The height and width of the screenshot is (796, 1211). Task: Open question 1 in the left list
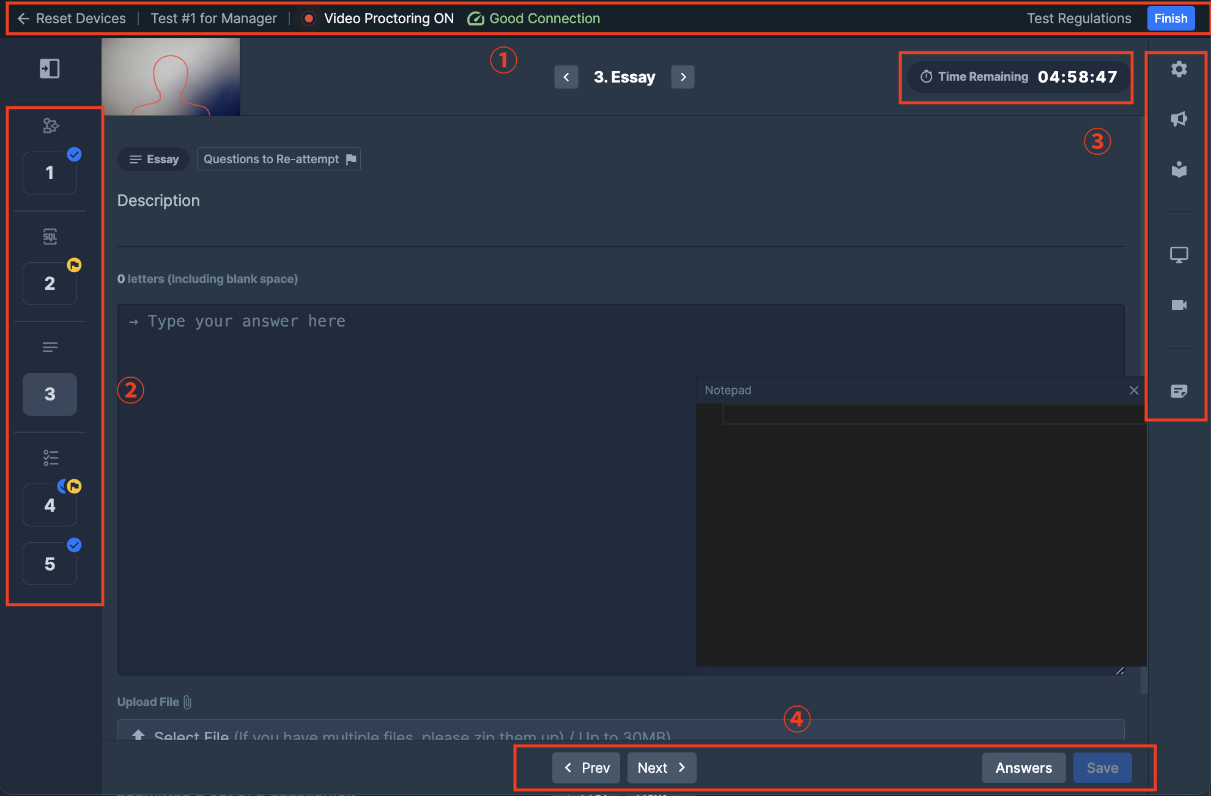50,173
